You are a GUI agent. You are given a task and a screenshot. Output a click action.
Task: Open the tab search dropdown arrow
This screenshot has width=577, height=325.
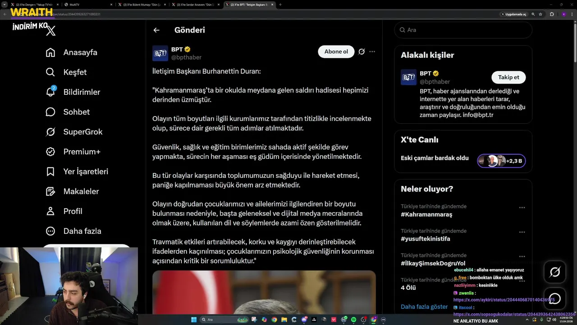[x=5, y=5]
